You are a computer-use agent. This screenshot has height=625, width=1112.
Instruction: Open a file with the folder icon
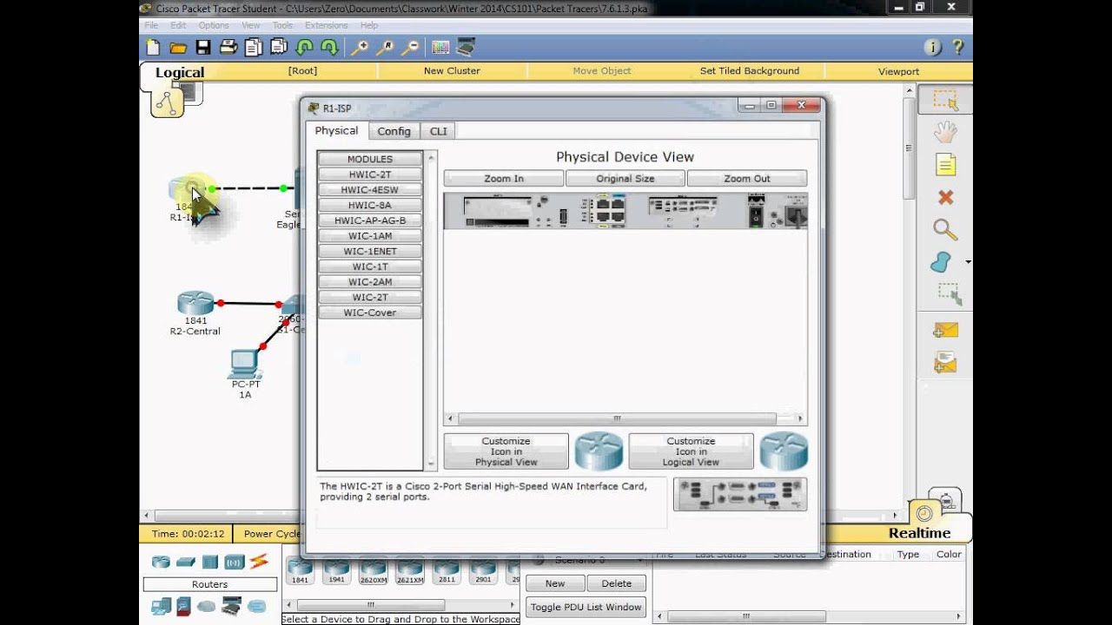click(178, 48)
